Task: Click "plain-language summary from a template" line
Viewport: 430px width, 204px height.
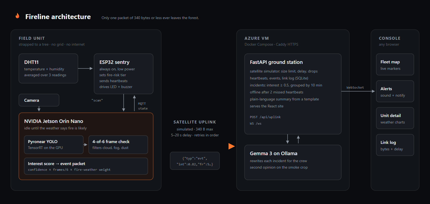Action: [284, 99]
